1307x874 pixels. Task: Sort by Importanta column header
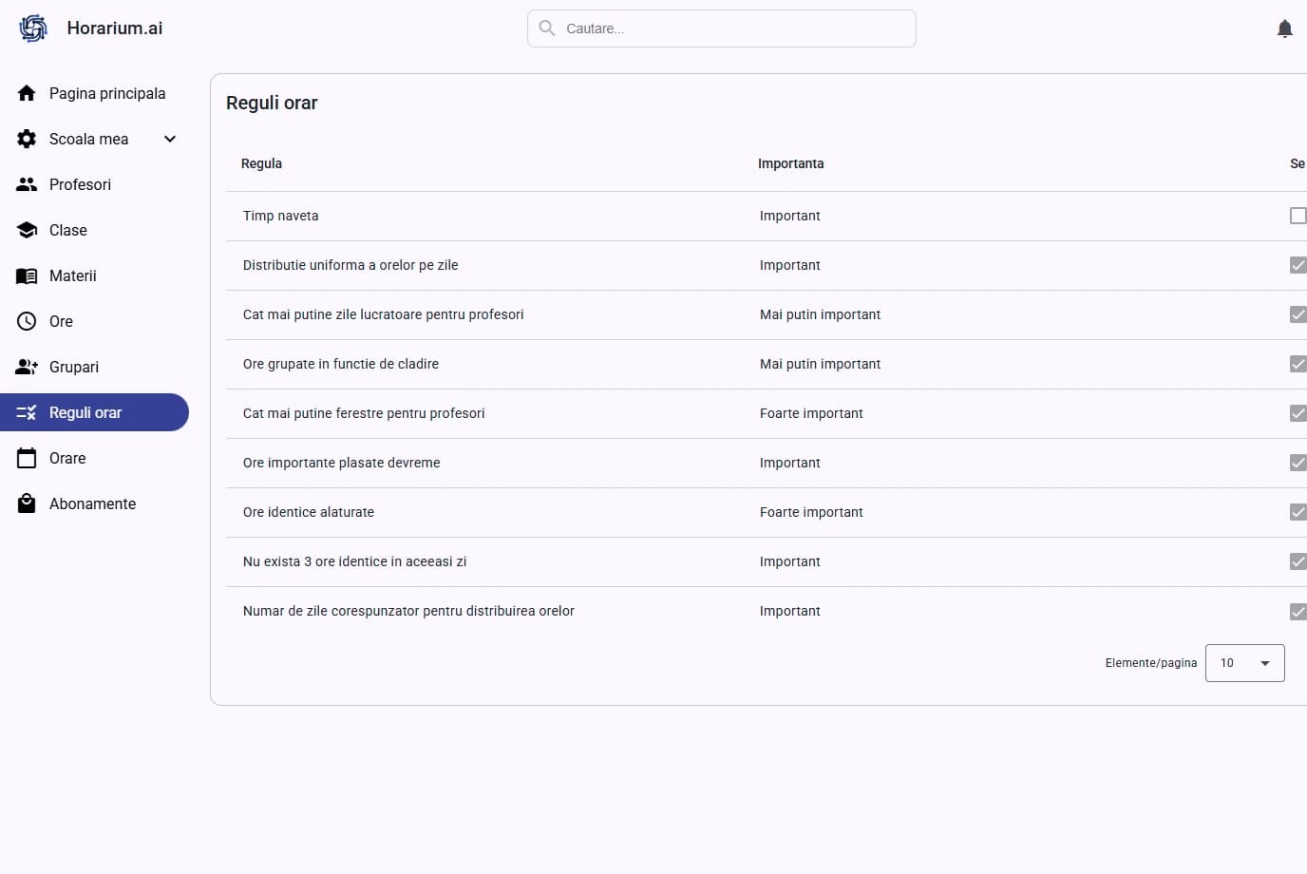tap(790, 163)
